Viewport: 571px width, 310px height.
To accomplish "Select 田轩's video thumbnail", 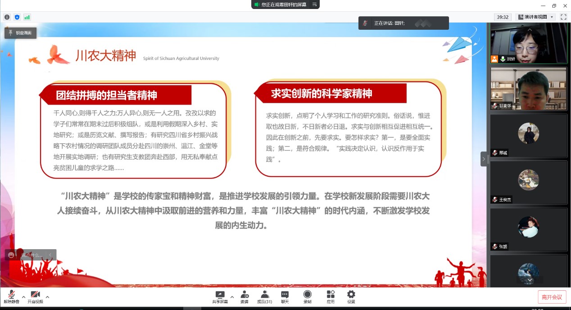I will (528, 43).
